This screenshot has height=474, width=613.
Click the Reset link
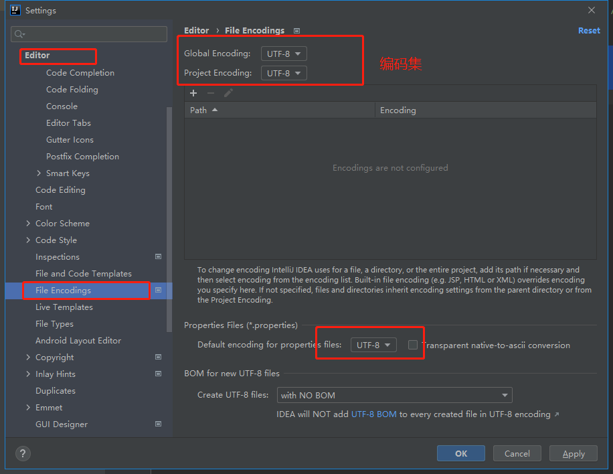click(x=589, y=31)
